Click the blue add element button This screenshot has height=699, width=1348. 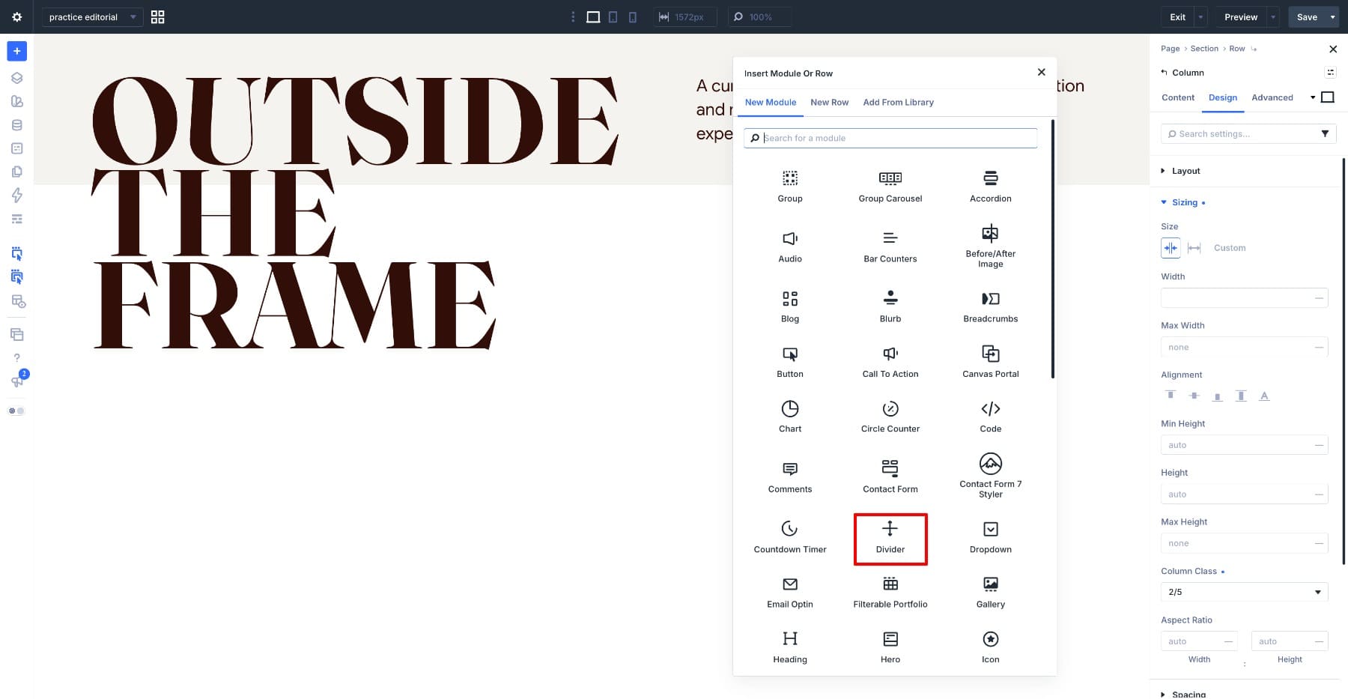[x=16, y=51]
